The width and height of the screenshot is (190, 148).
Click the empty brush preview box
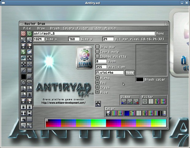151,60
